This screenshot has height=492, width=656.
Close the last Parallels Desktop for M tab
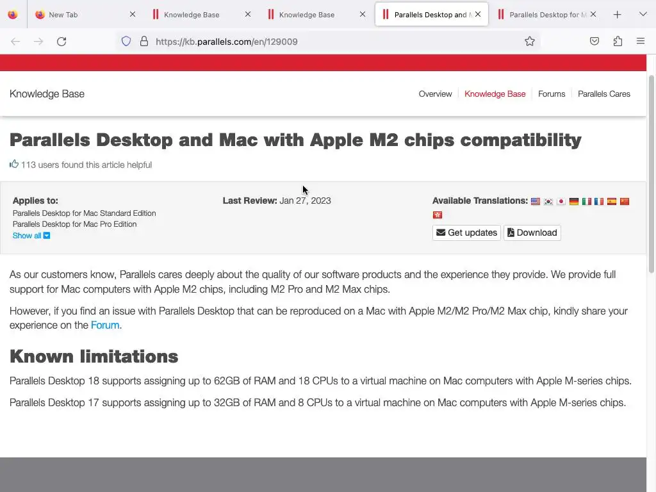point(593,14)
